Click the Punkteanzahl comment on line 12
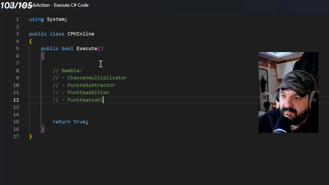The image size is (329, 185). [x=78, y=100]
